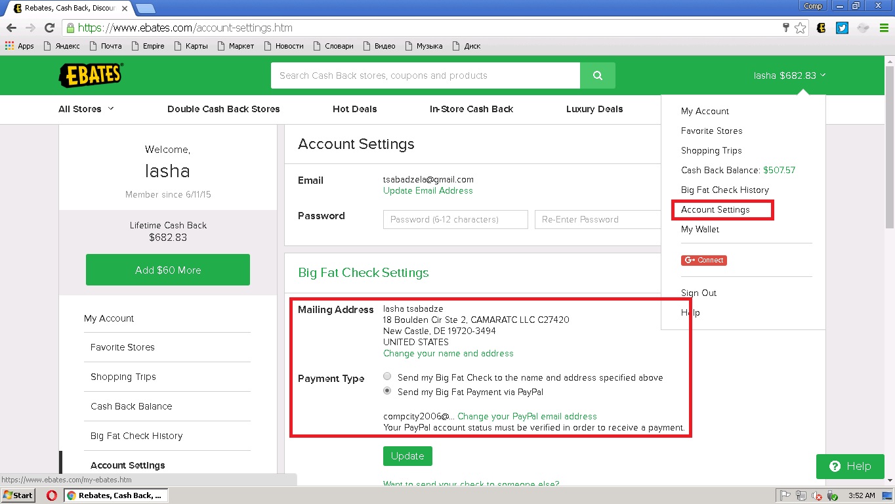
Task: Open Cash Back Balance: $507.57 menu entry
Action: [738, 171]
